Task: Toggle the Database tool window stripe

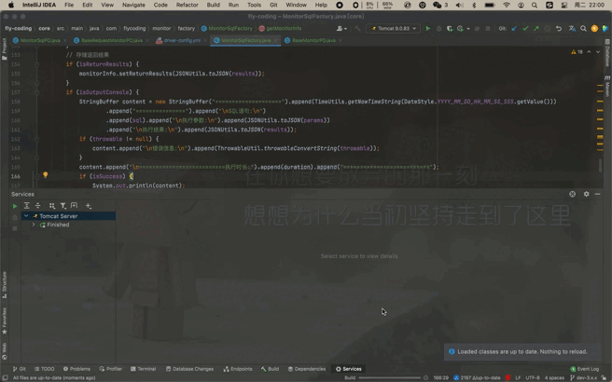Action: pos(607,53)
